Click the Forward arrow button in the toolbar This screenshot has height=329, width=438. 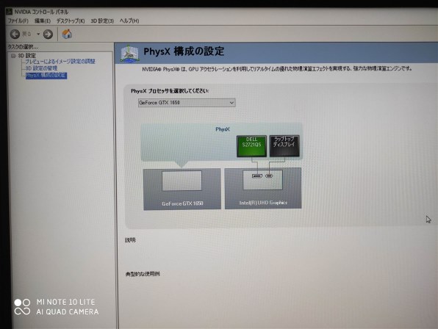coord(48,35)
